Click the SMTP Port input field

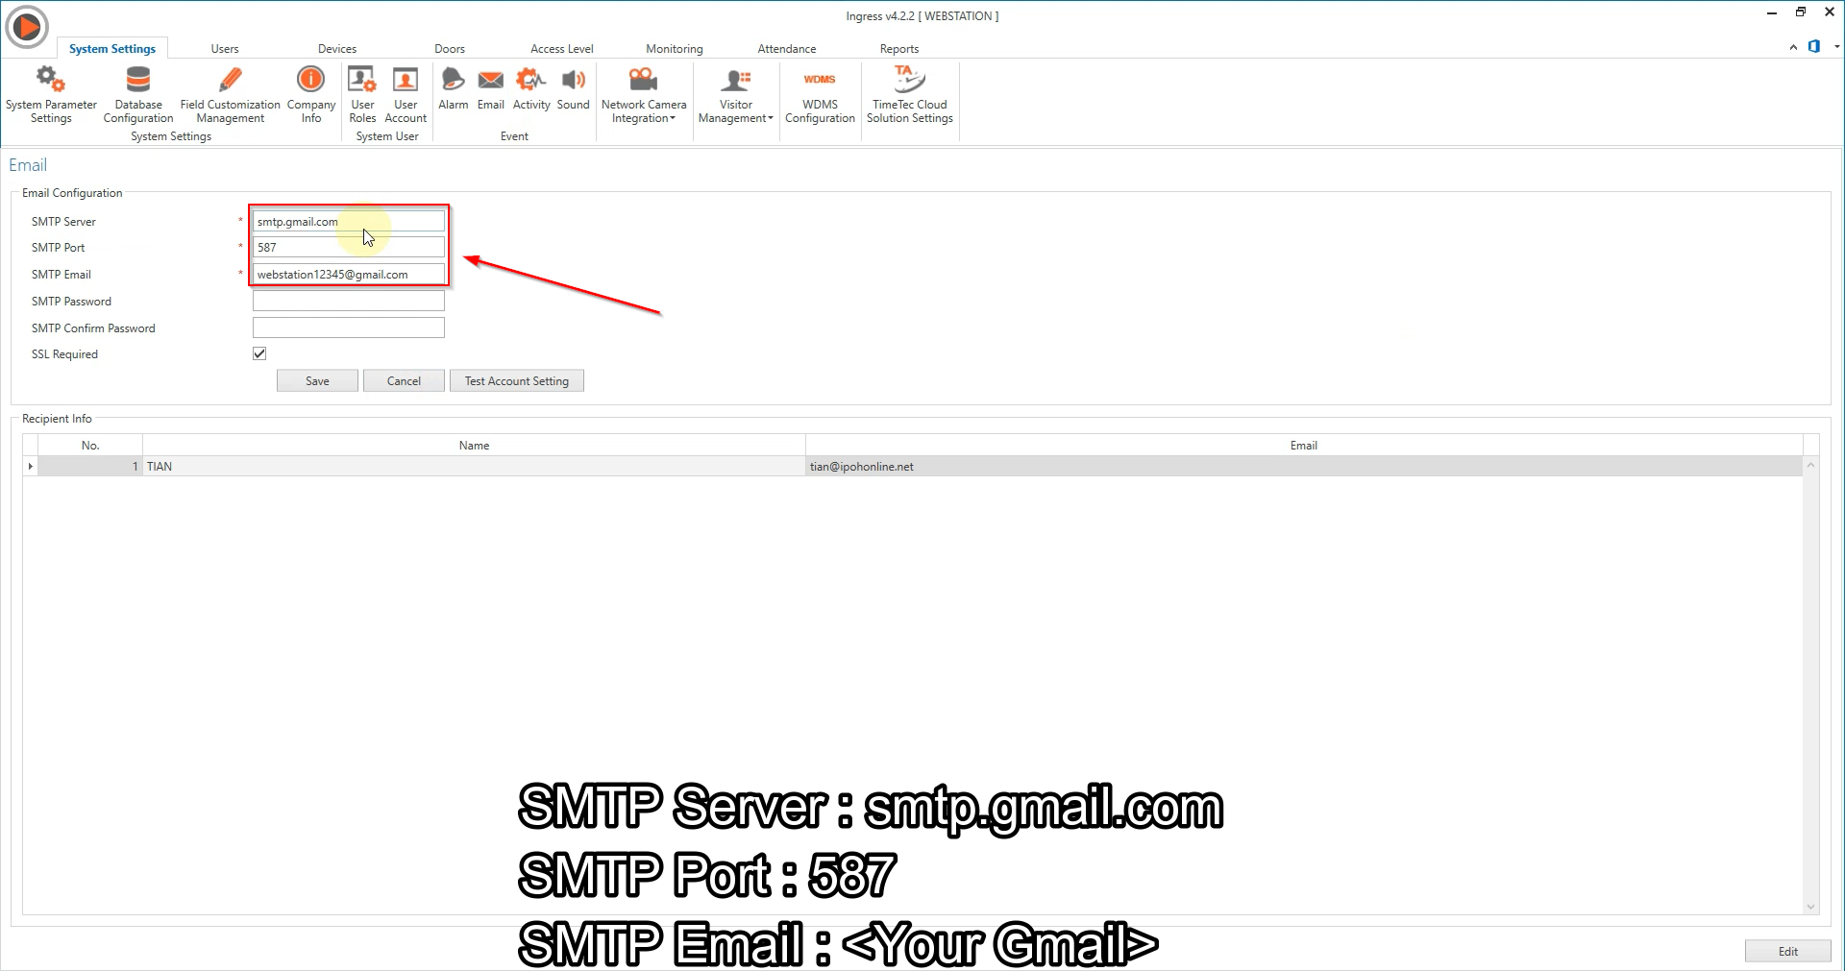click(x=349, y=248)
